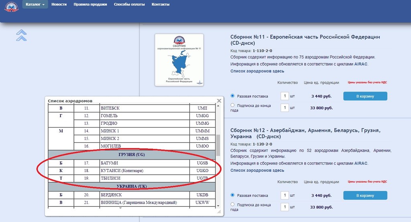Click the UGKO airport code cell
The image size is (411, 222).
click(x=202, y=170)
